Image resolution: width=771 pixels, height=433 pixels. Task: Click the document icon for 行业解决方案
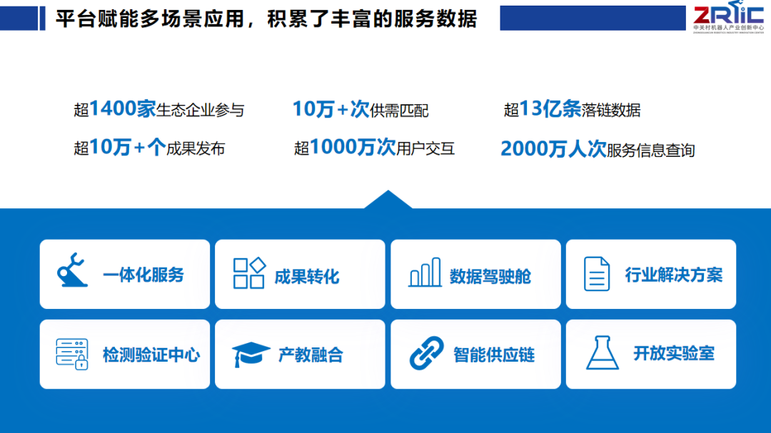pyautogui.click(x=597, y=274)
